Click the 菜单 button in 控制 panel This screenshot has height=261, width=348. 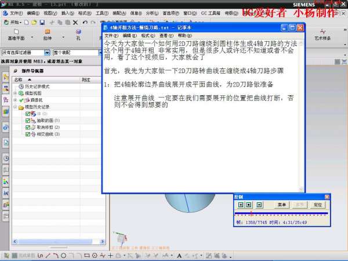282,205
